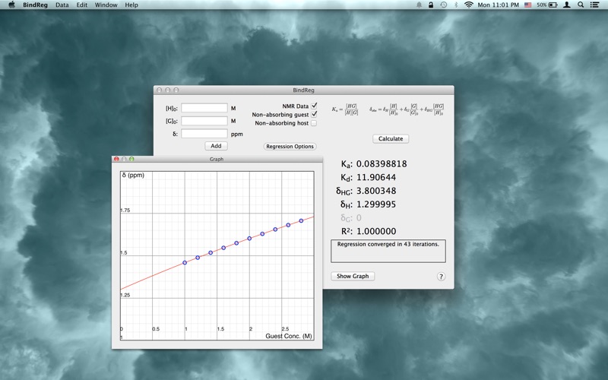Click the Add button
The image size is (608, 380).
(216, 146)
